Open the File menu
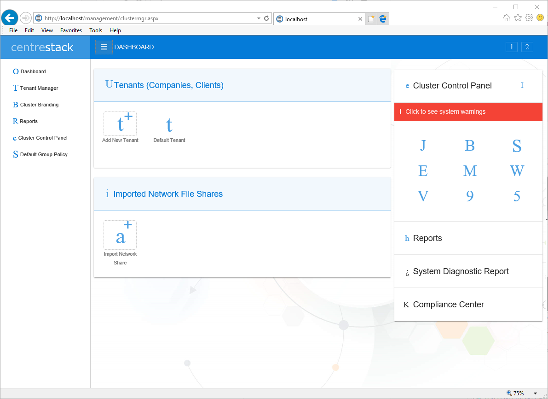548x399 pixels. pos(13,30)
